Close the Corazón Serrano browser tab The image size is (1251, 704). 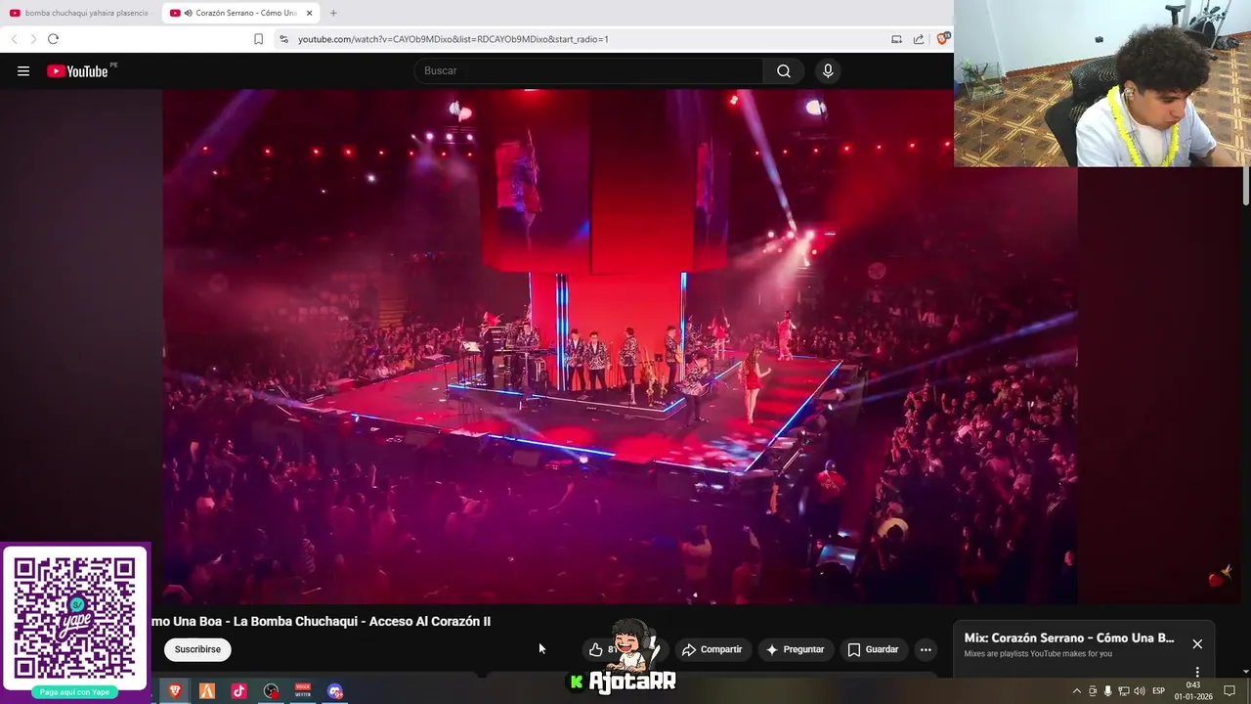pos(310,13)
